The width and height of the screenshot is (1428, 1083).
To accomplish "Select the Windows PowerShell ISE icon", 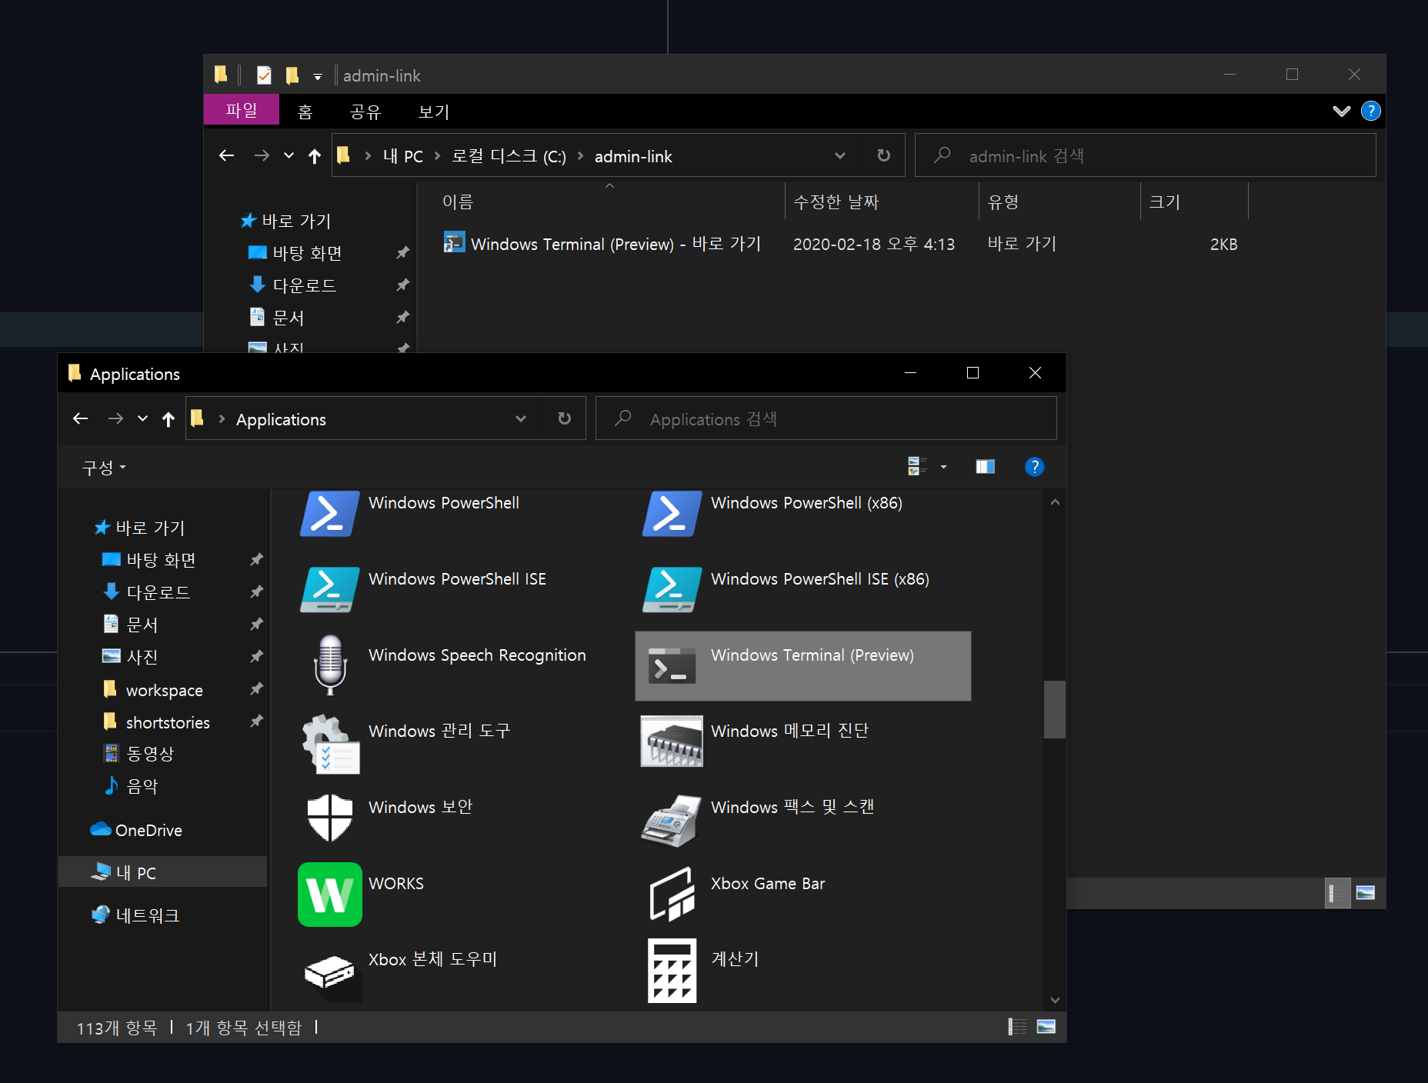I will point(329,589).
